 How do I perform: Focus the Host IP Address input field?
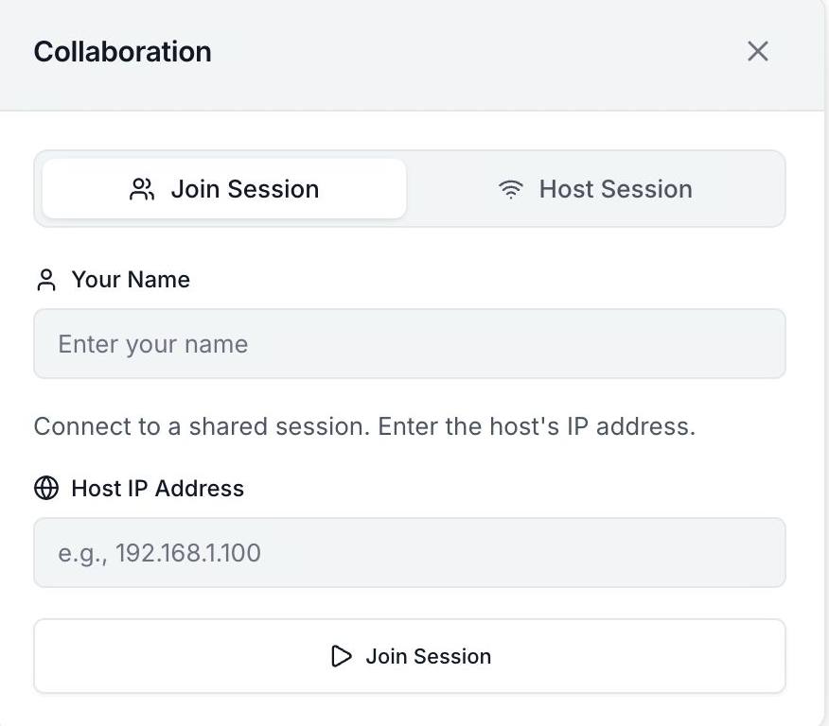[409, 552]
